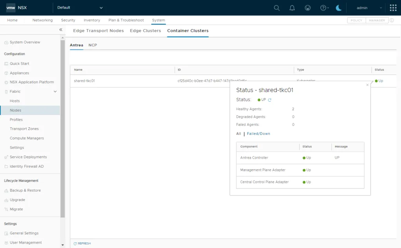Switch to Manager mode
The image size is (401, 248).
[377, 20]
